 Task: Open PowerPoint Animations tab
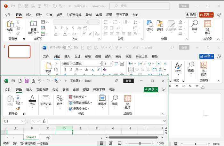pos(59,15)
